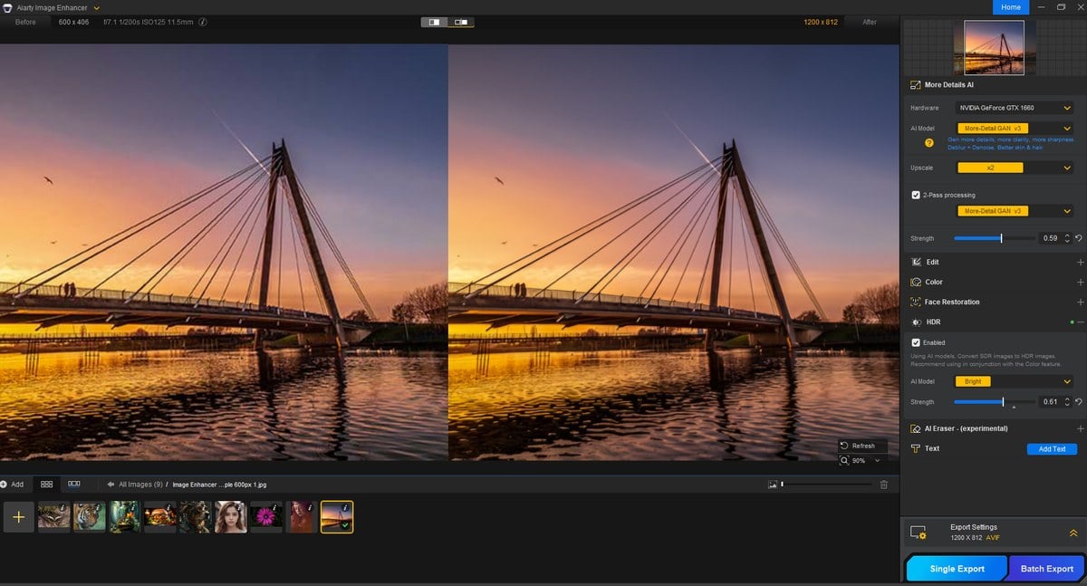Click the HDR half-sun icon
This screenshot has width=1087, height=586.
(915, 322)
